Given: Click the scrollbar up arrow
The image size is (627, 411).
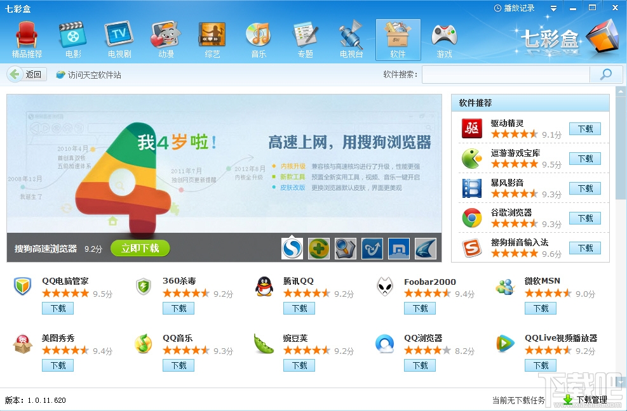Looking at the screenshot, I should 621,91.
